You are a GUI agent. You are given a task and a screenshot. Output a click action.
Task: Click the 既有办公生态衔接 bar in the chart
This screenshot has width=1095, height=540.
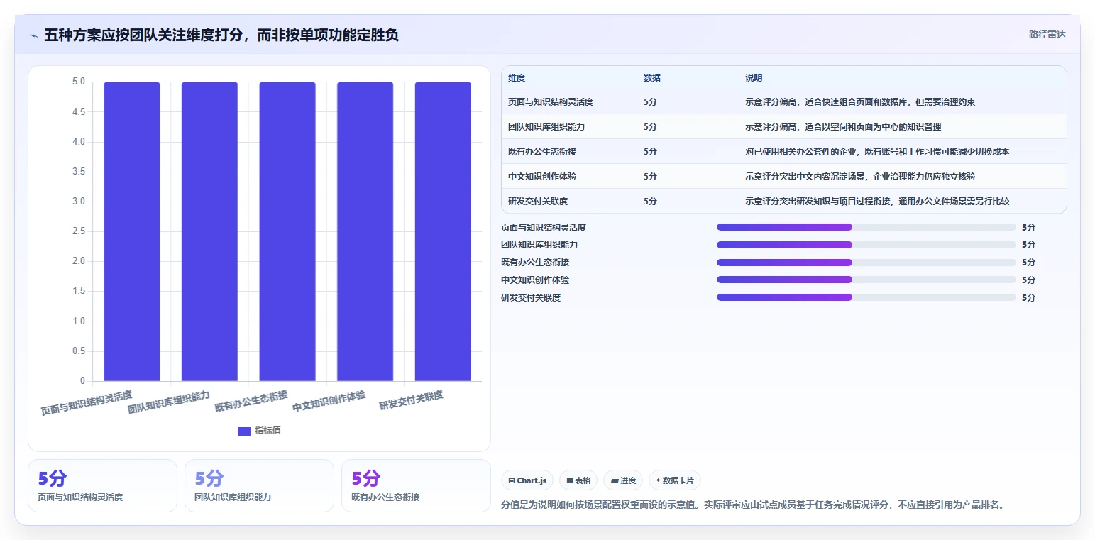[x=287, y=231]
